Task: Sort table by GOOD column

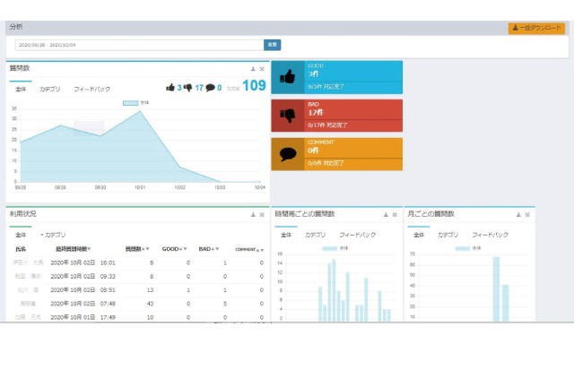Action: click(174, 249)
